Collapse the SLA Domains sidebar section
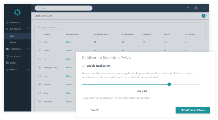The height and width of the screenshot is (120, 218). [29, 29]
